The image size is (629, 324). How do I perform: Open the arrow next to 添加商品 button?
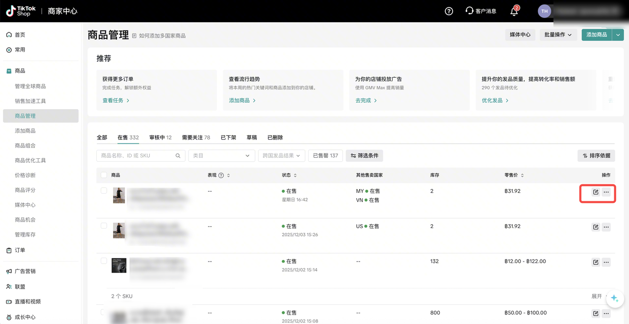click(618, 35)
